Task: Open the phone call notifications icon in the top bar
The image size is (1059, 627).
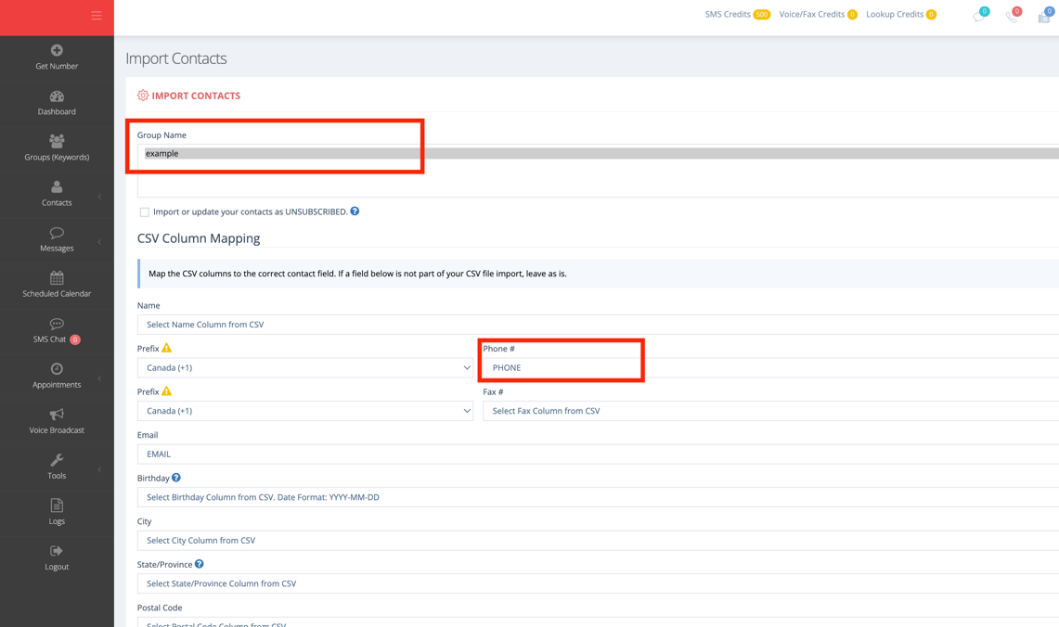Action: coord(1013,16)
